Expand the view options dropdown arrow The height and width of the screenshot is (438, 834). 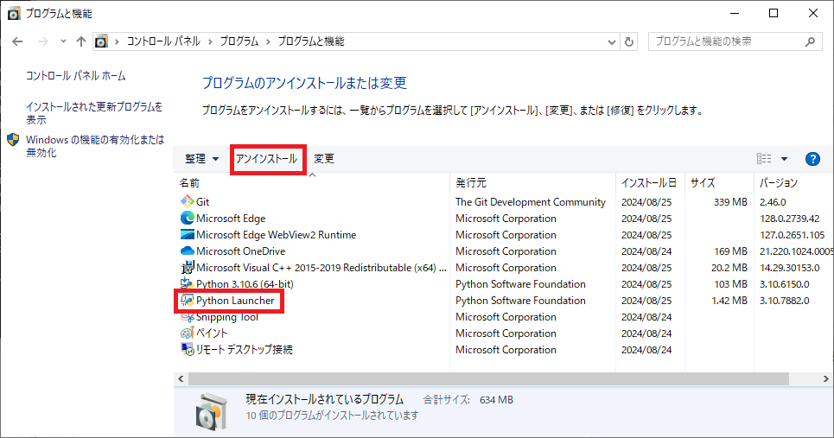pyautogui.click(x=784, y=159)
